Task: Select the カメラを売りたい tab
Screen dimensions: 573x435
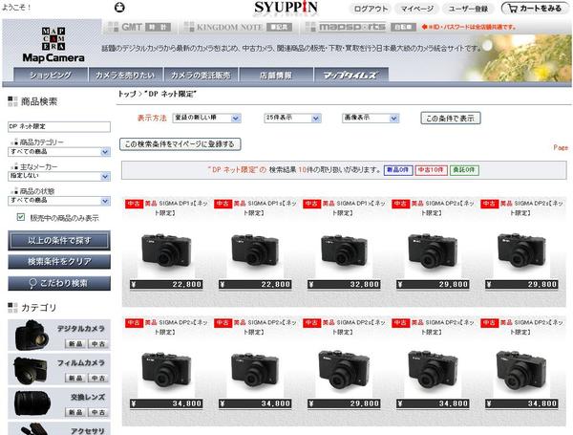Action: (x=125, y=75)
